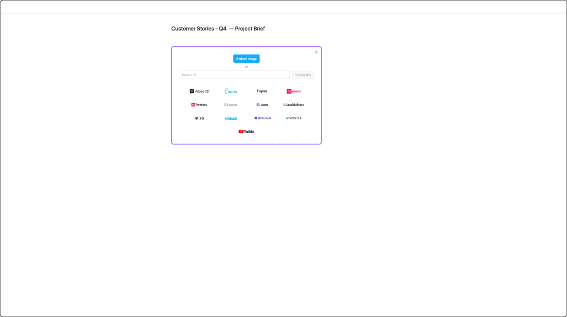
Task: Select the InVision Freehand logo
Action: (199, 105)
